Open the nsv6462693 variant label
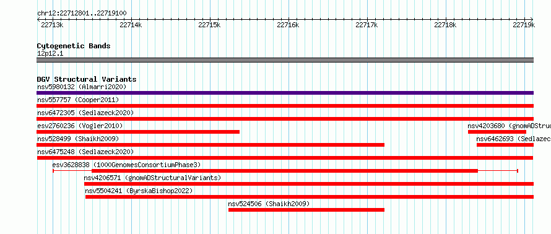 tap(513, 139)
